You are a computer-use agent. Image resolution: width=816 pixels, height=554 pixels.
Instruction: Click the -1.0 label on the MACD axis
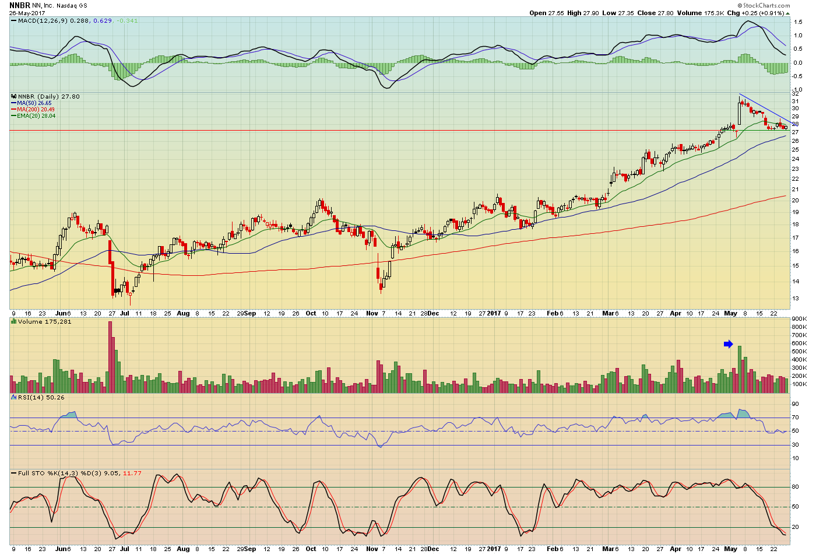pyautogui.click(x=797, y=90)
